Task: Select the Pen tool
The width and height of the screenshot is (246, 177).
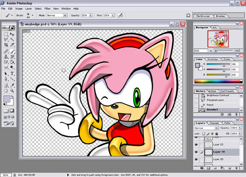Action: coord(6,79)
